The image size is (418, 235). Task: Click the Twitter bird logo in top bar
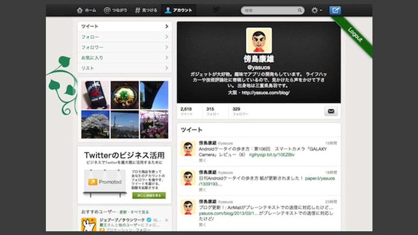(216, 10)
